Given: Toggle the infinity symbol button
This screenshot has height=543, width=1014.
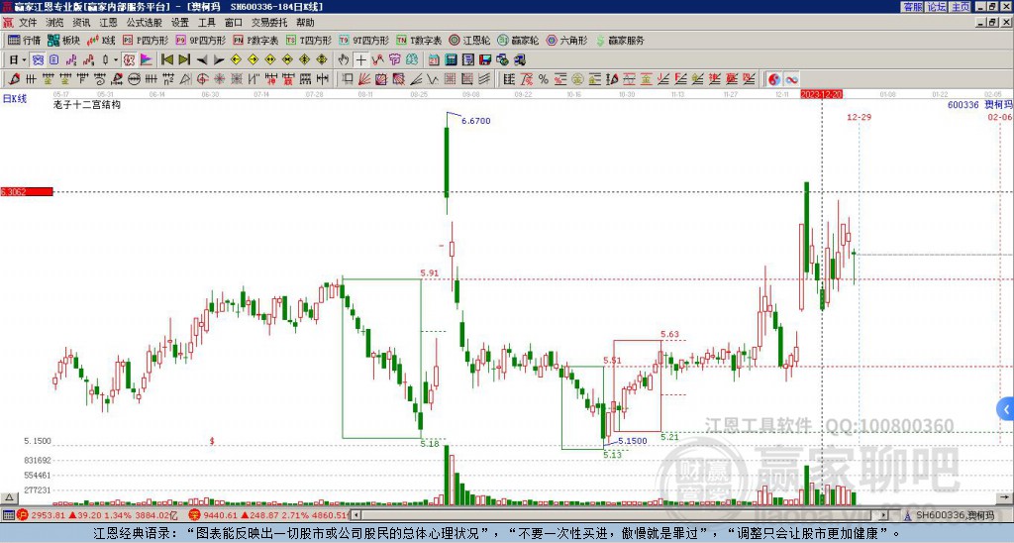Looking at the screenshot, I should [791, 79].
